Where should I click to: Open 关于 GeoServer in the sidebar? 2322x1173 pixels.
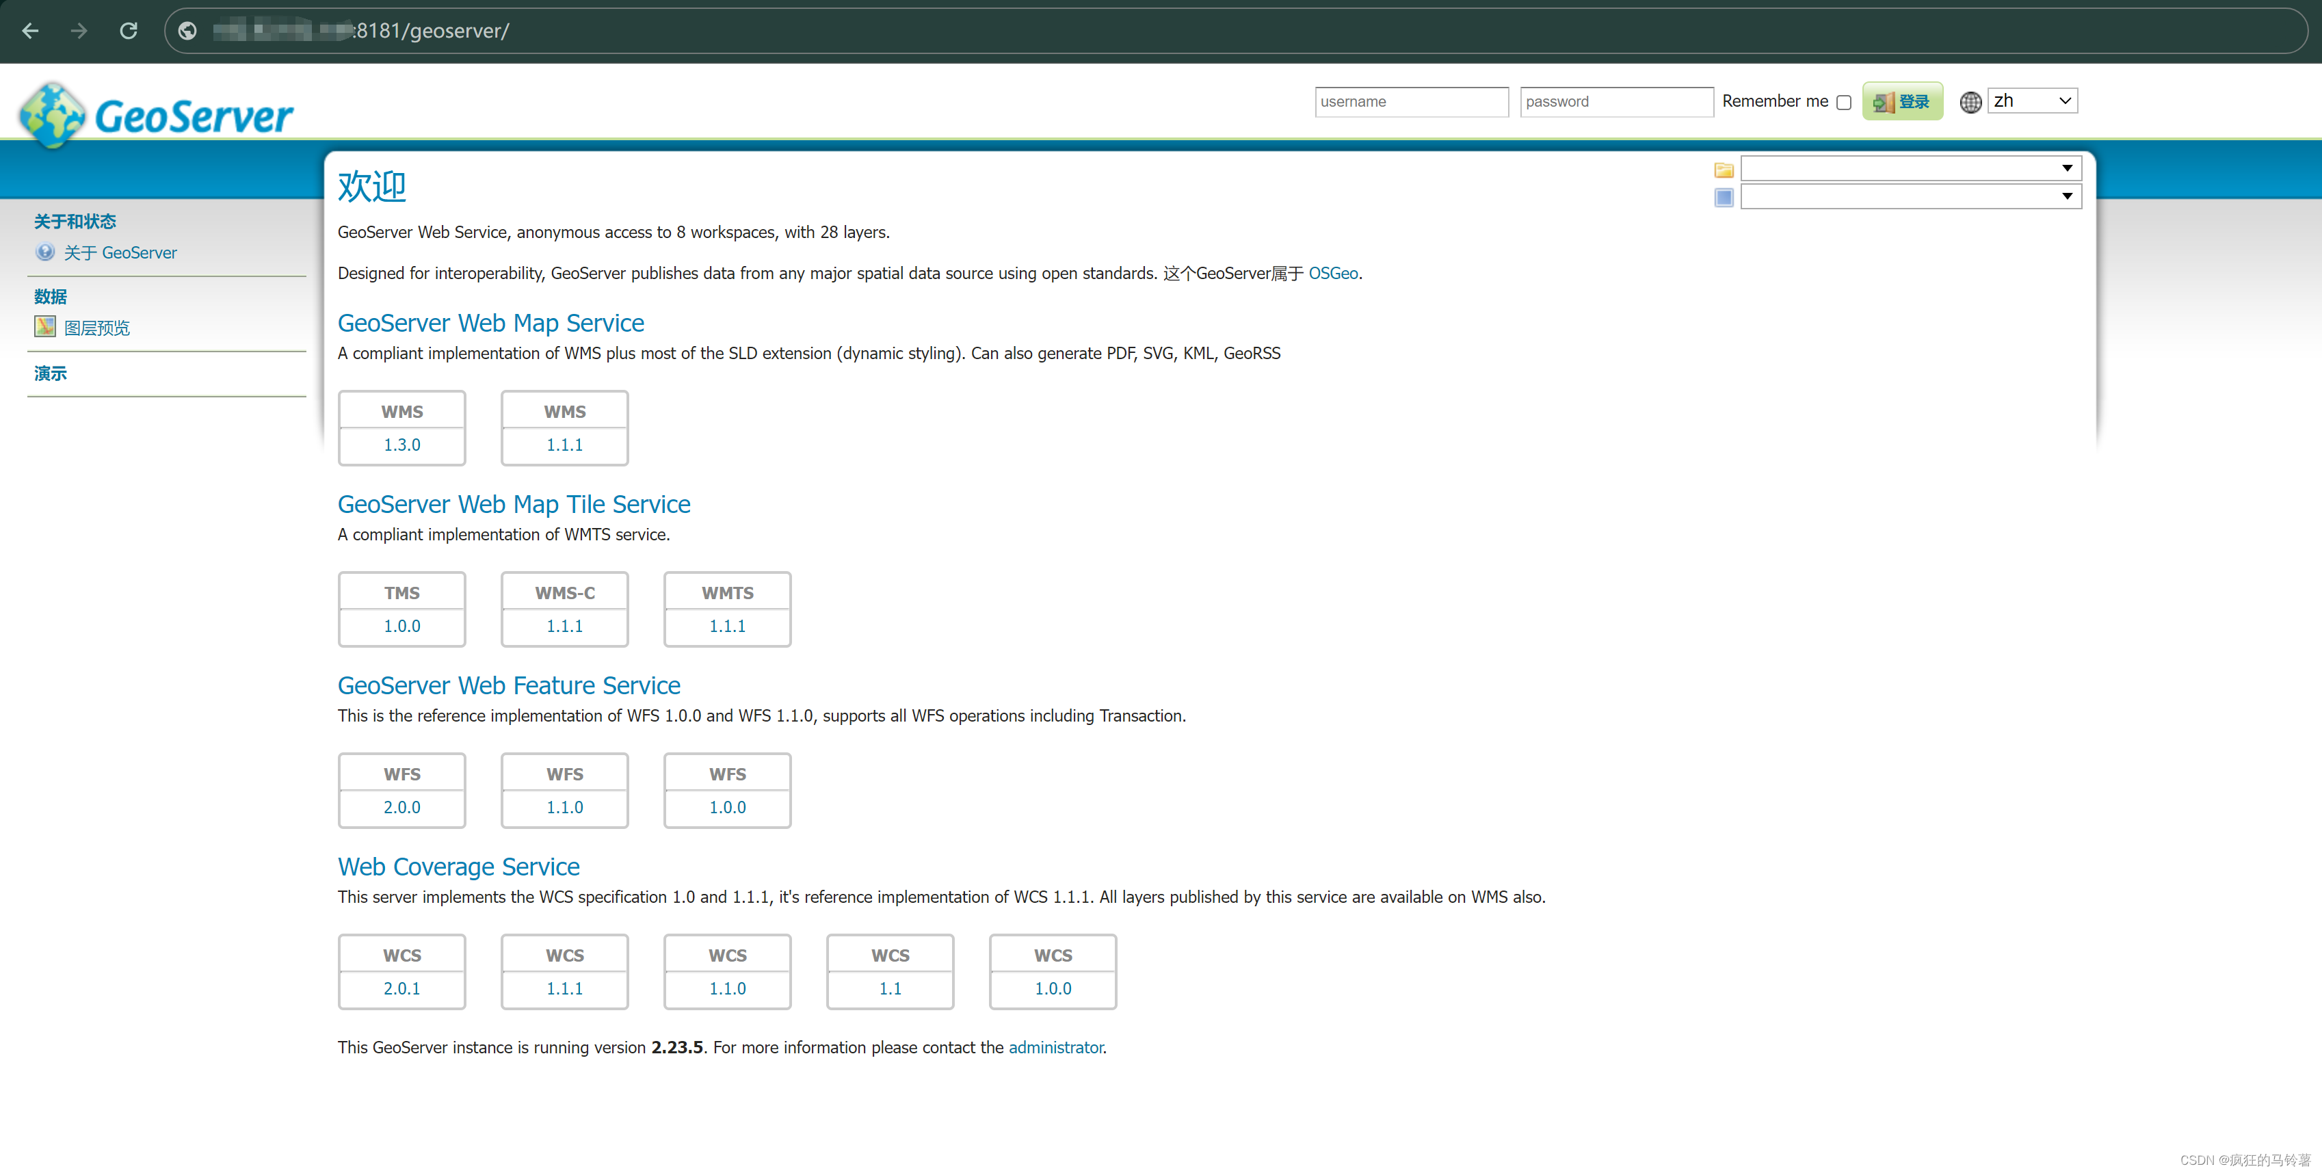[x=120, y=252]
